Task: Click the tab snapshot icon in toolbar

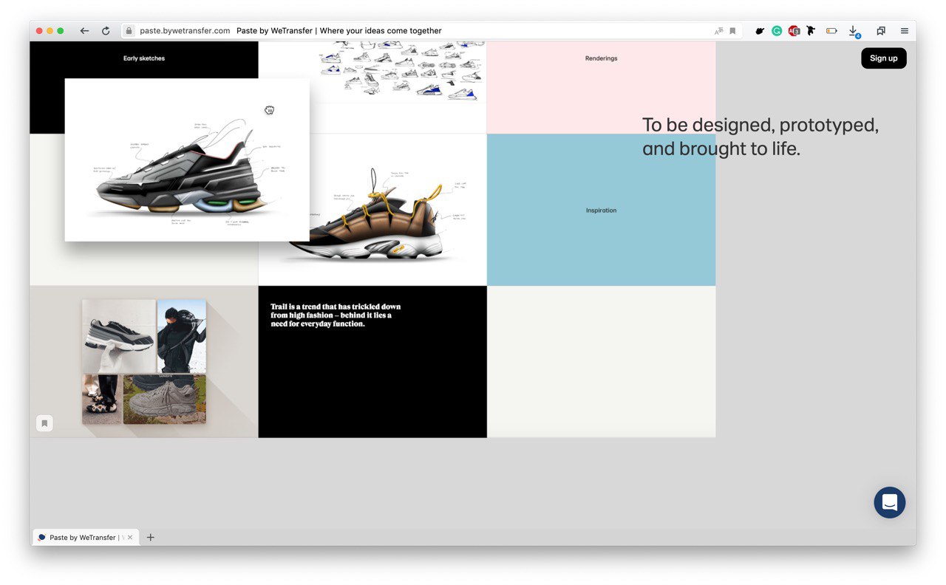Action: coord(881,31)
